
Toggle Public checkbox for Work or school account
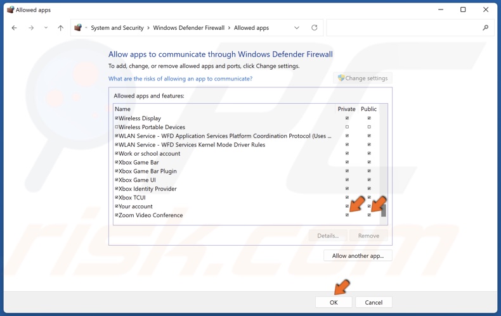(369, 153)
